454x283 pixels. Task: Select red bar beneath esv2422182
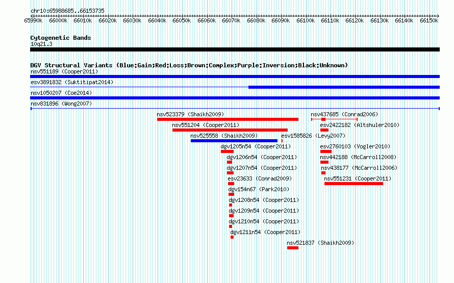click(x=324, y=130)
